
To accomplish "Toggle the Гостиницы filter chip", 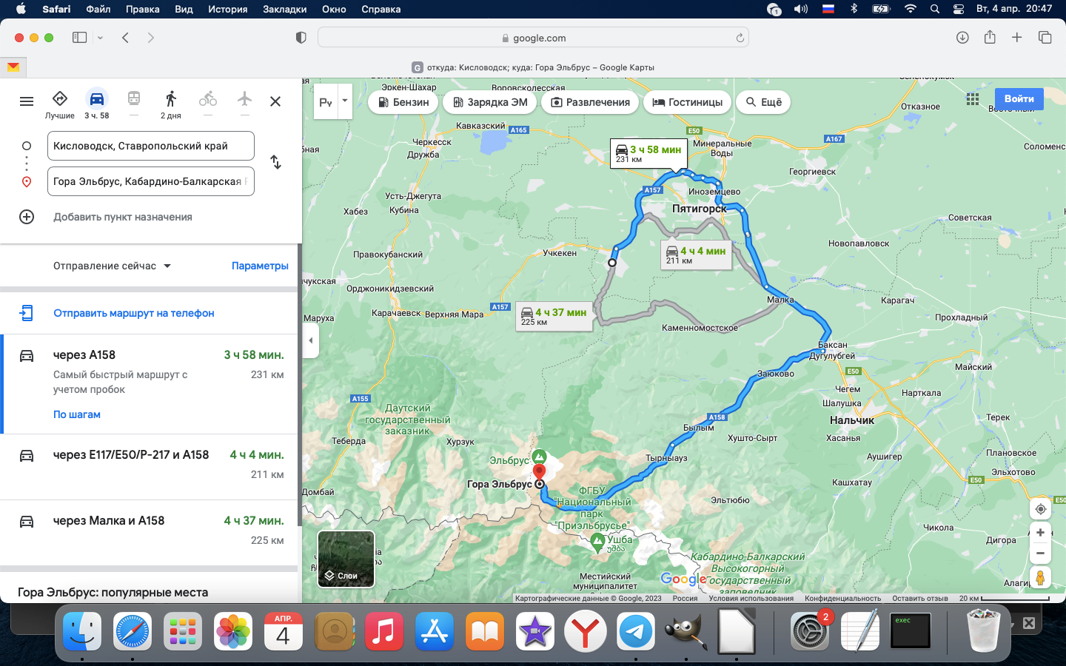I will (687, 102).
